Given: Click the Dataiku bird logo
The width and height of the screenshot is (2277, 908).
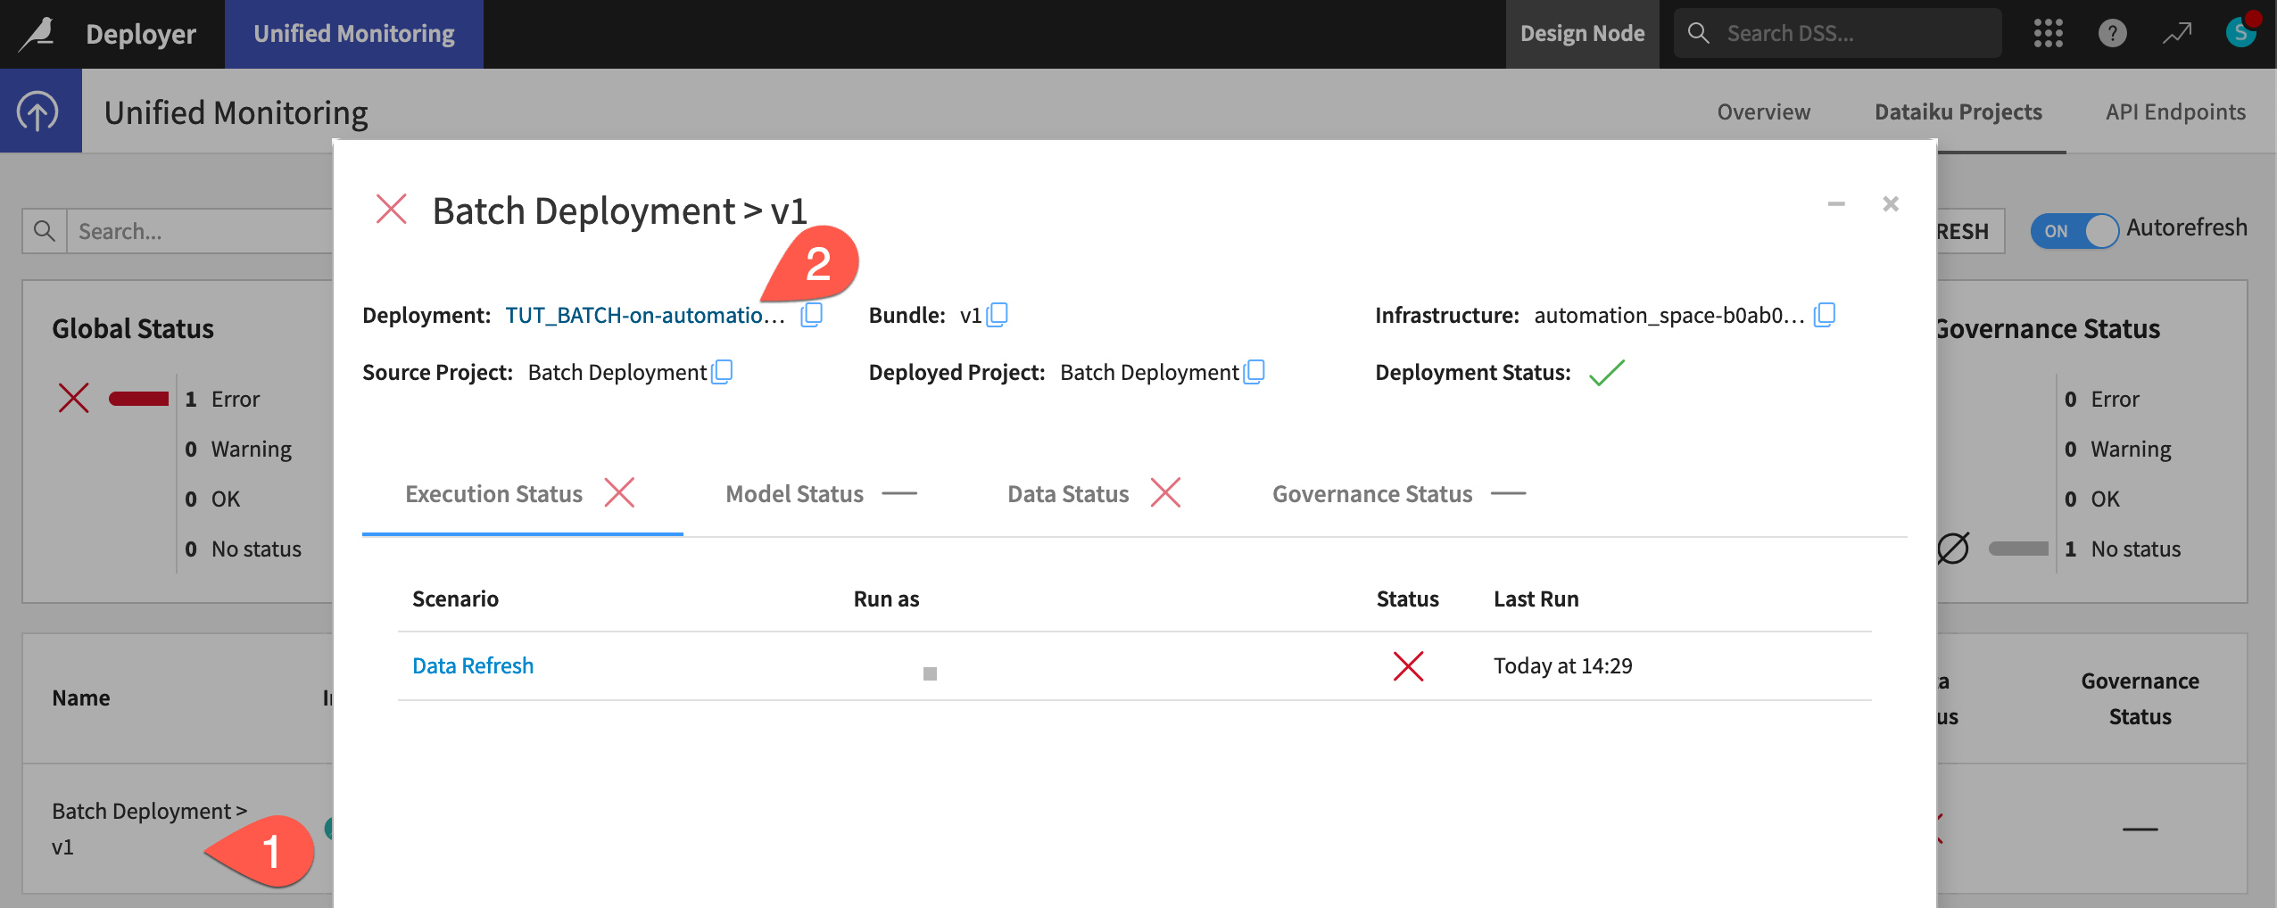Looking at the screenshot, I should [37, 34].
